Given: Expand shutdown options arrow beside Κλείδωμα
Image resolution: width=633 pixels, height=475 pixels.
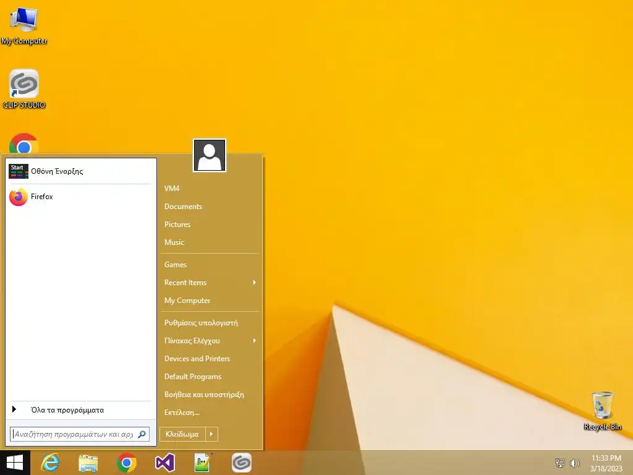Looking at the screenshot, I should click(x=211, y=434).
